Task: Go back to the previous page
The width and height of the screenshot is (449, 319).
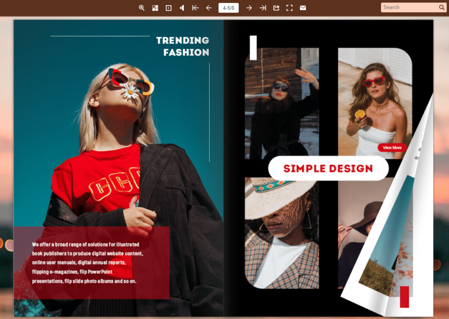Action: tap(209, 7)
